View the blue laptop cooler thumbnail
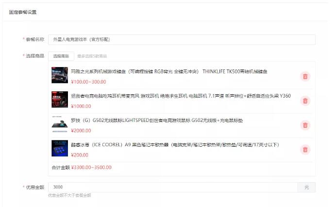 point(60,148)
